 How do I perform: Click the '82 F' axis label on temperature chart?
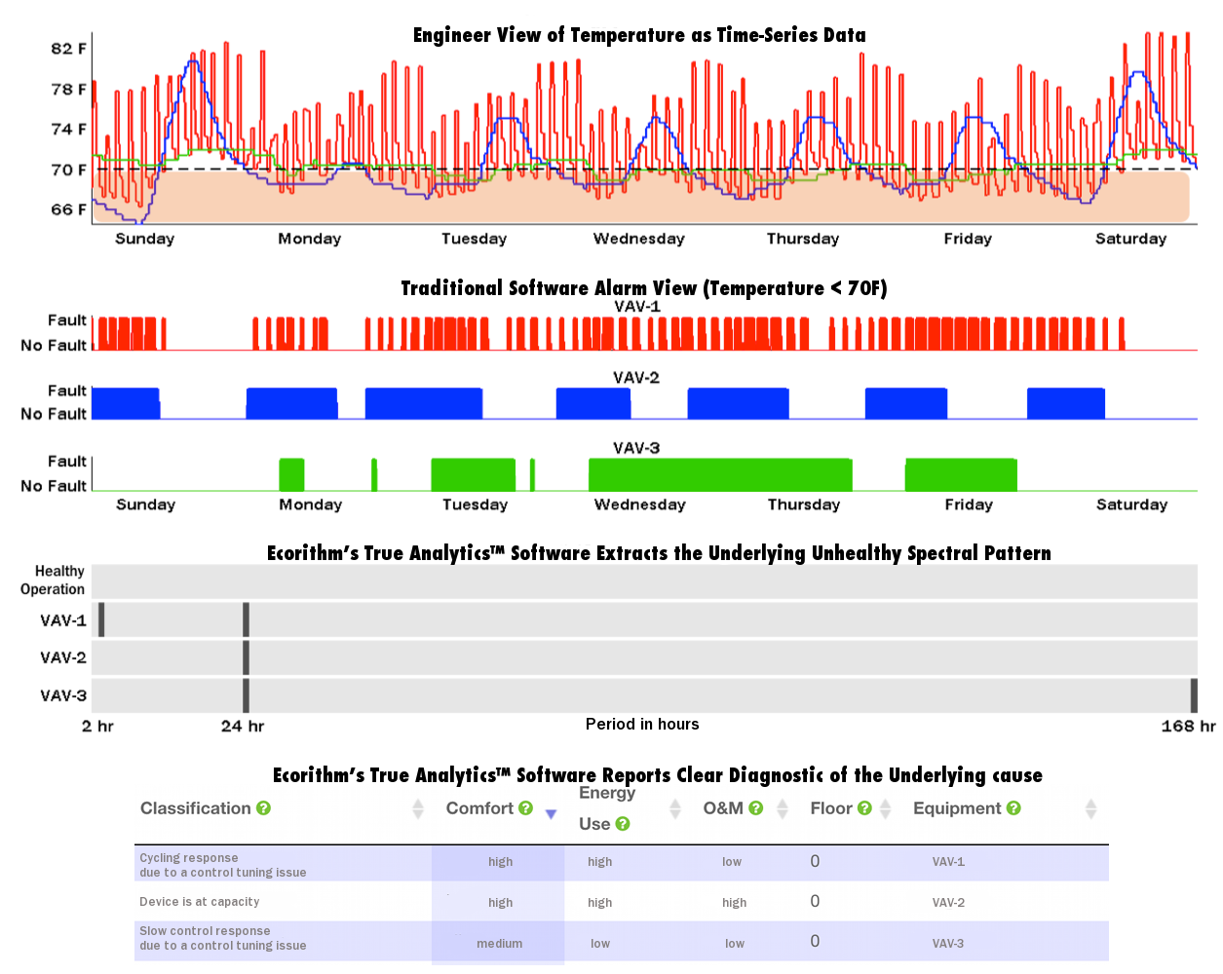click(x=68, y=49)
